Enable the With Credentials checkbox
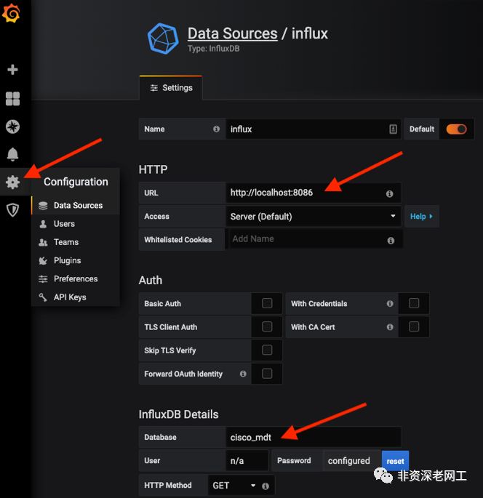The height and width of the screenshot is (498, 483). (414, 303)
